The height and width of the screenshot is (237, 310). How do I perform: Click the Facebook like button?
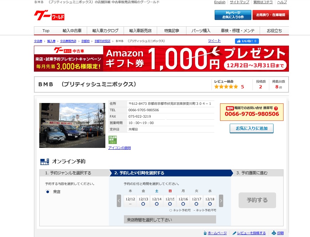[247, 41]
